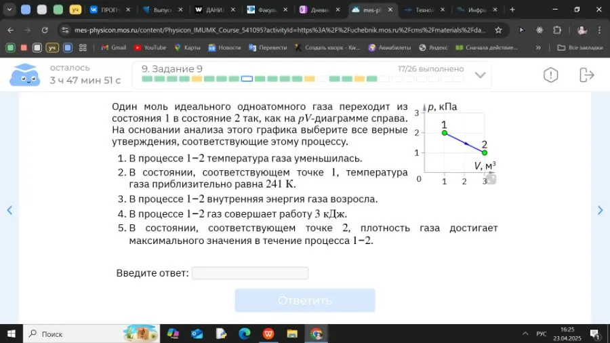This screenshot has height=343, width=610.
Task: Open notification center icon
Action: tap(595, 334)
